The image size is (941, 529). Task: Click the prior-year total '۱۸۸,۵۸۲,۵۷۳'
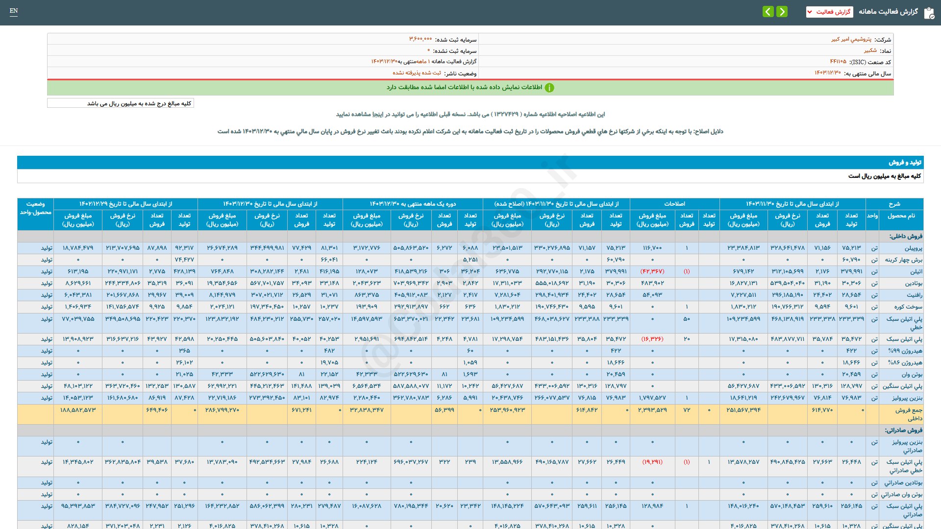pyautogui.click(x=78, y=410)
